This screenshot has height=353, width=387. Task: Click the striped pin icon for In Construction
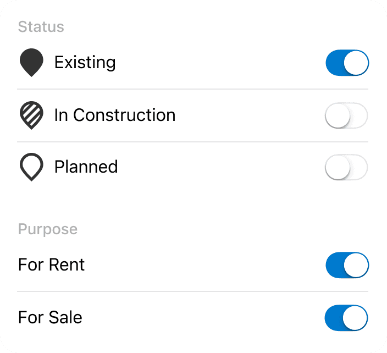click(x=31, y=115)
